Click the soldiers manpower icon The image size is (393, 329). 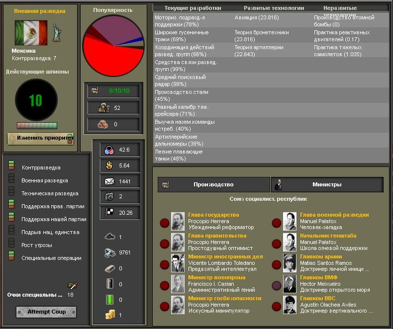[104, 108]
